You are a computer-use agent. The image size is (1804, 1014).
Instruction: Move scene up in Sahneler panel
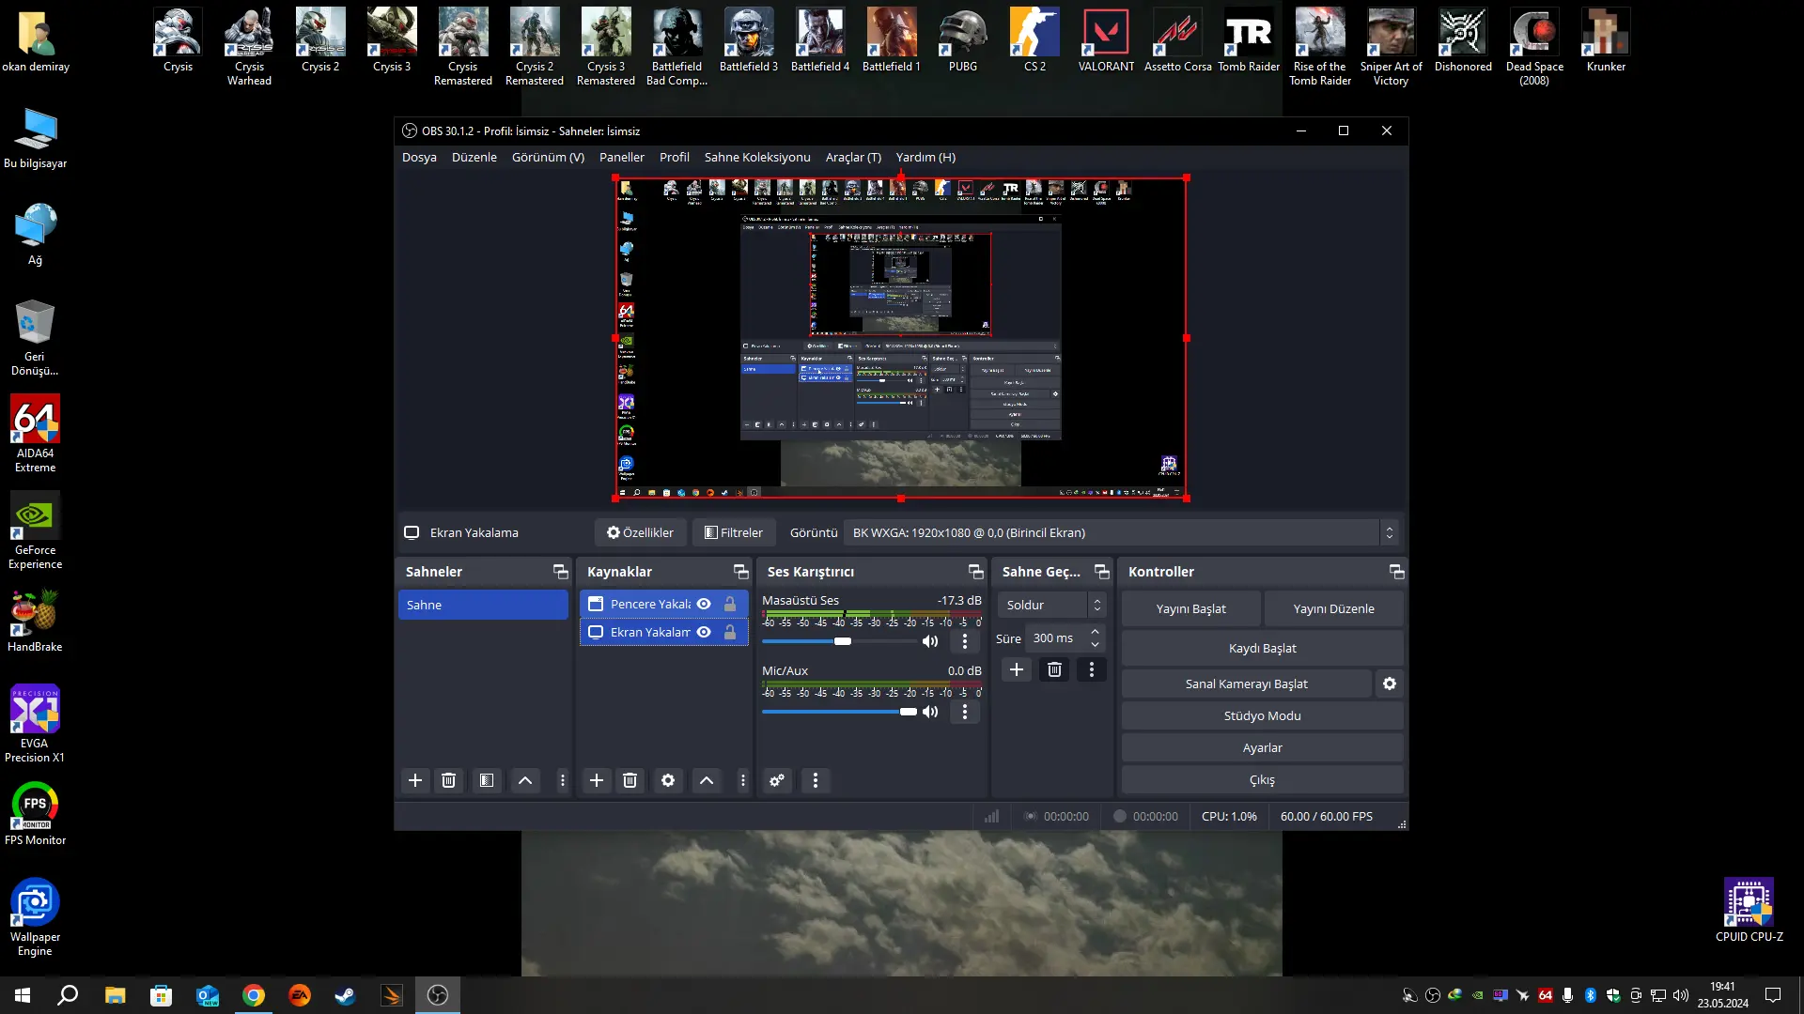pyautogui.click(x=525, y=780)
